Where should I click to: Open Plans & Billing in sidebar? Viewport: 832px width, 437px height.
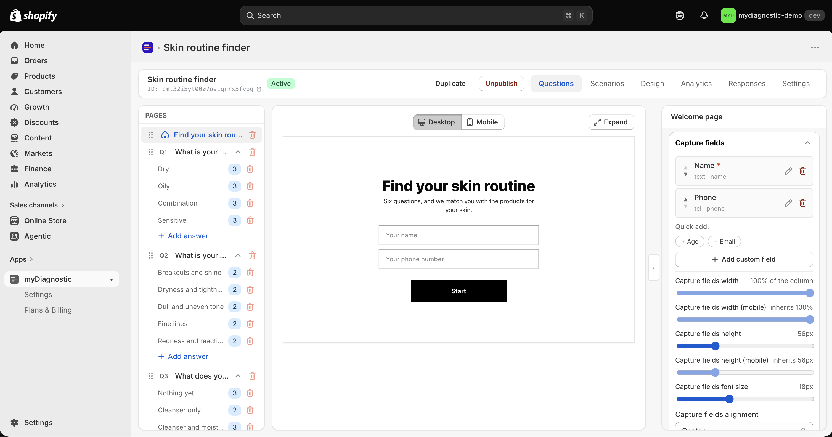pos(48,310)
